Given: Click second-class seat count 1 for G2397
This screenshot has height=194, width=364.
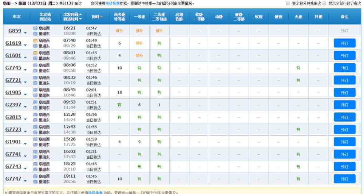Looking at the screenshot, I should click(x=159, y=105).
